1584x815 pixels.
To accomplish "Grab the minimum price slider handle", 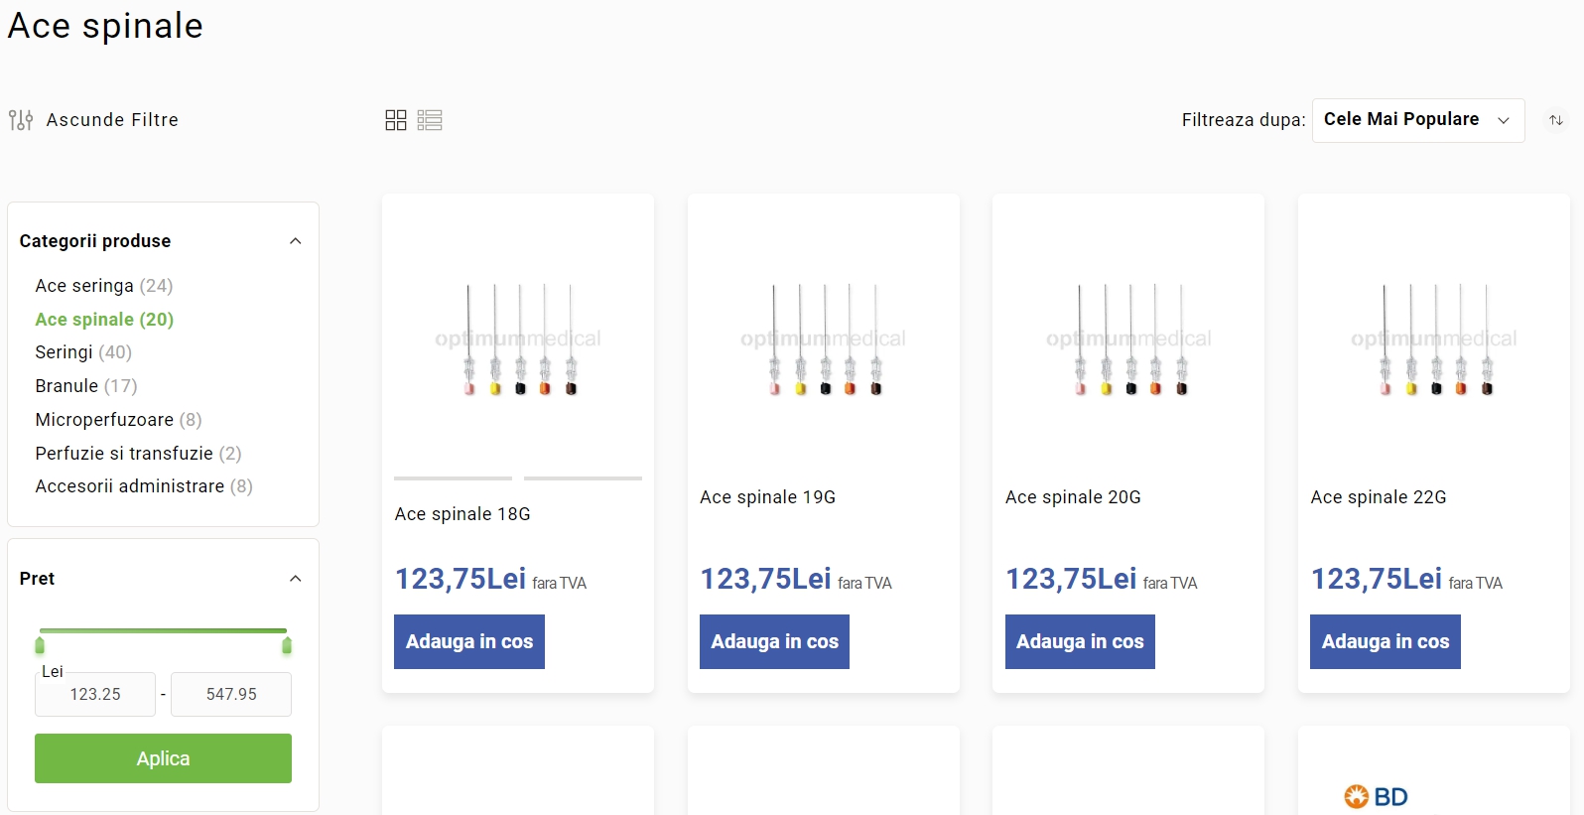I will [x=40, y=646].
